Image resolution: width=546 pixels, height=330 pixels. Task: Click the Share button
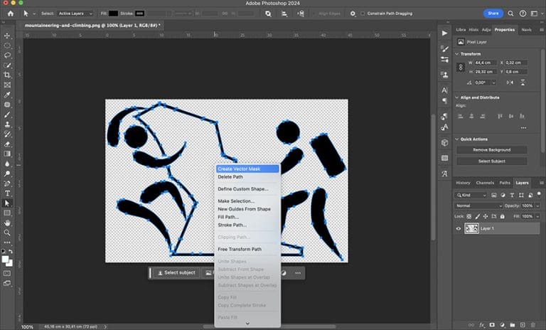[x=493, y=14]
